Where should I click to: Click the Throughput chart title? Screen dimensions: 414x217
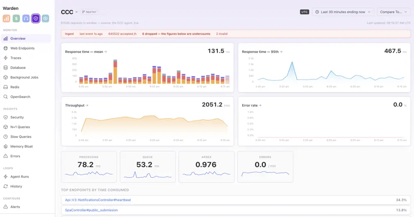75,105
